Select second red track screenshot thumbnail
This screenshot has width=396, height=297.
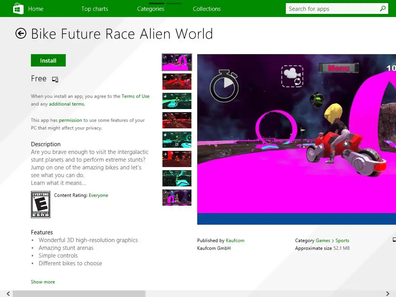177,82
